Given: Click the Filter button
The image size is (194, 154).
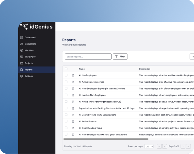Looking at the screenshot, I should coord(120,57).
